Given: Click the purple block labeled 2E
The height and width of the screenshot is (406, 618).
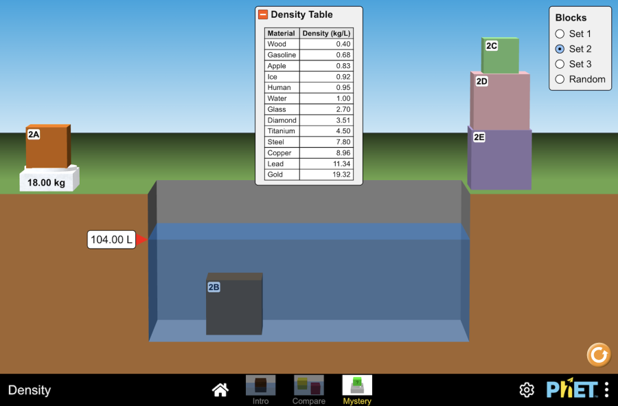Looking at the screenshot, I should pyautogui.click(x=500, y=159).
